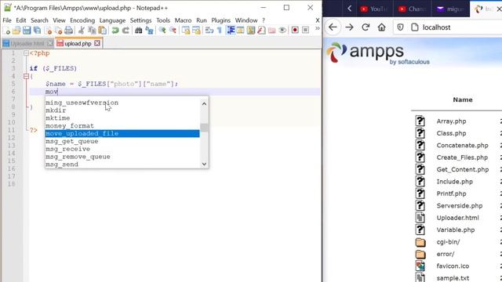
Task: Open the Document Map toolbar icon
Action: [251, 31]
